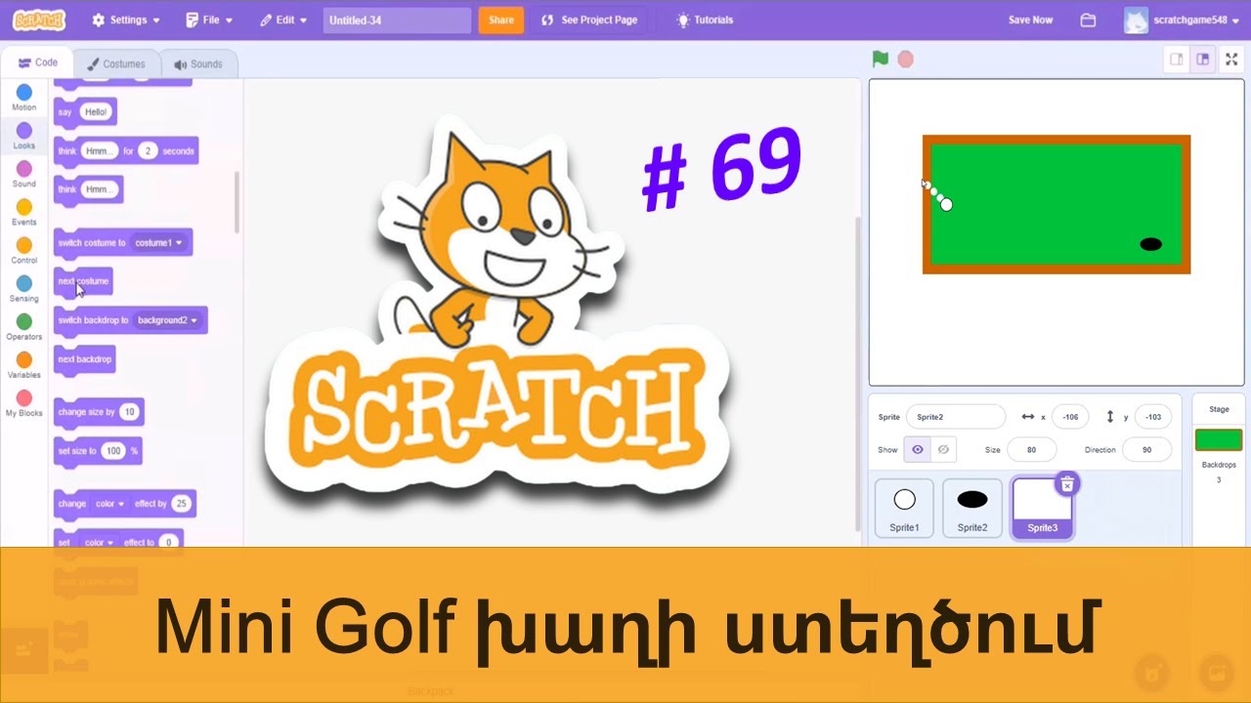Switch to the Costumes tab
Screen dimensions: 1251x703
click(x=116, y=63)
